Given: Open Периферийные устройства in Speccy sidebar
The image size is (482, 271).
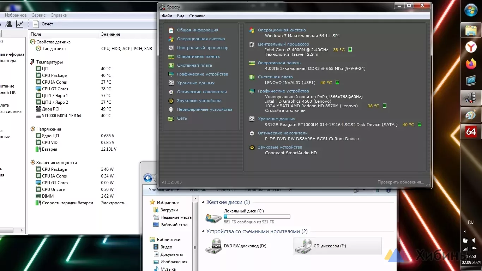Looking at the screenshot, I should coord(205,109).
